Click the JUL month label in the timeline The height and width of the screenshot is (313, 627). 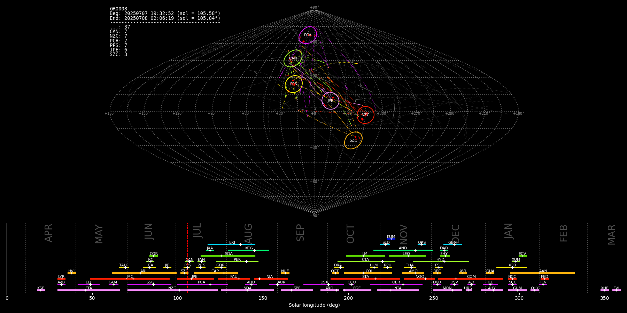tap(197, 231)
